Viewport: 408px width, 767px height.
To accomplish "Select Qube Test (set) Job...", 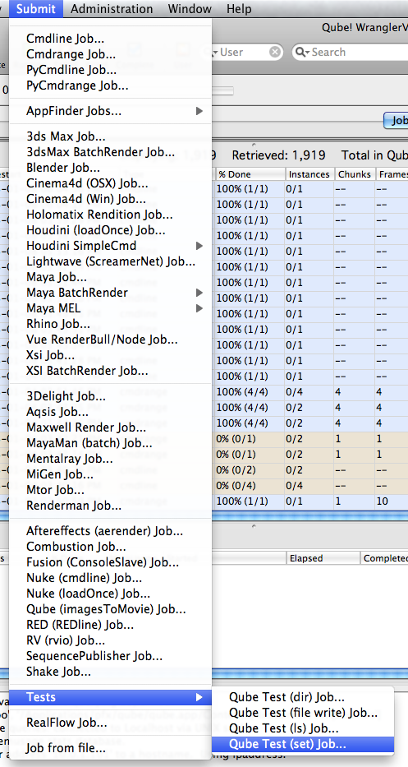I will 302,744.
